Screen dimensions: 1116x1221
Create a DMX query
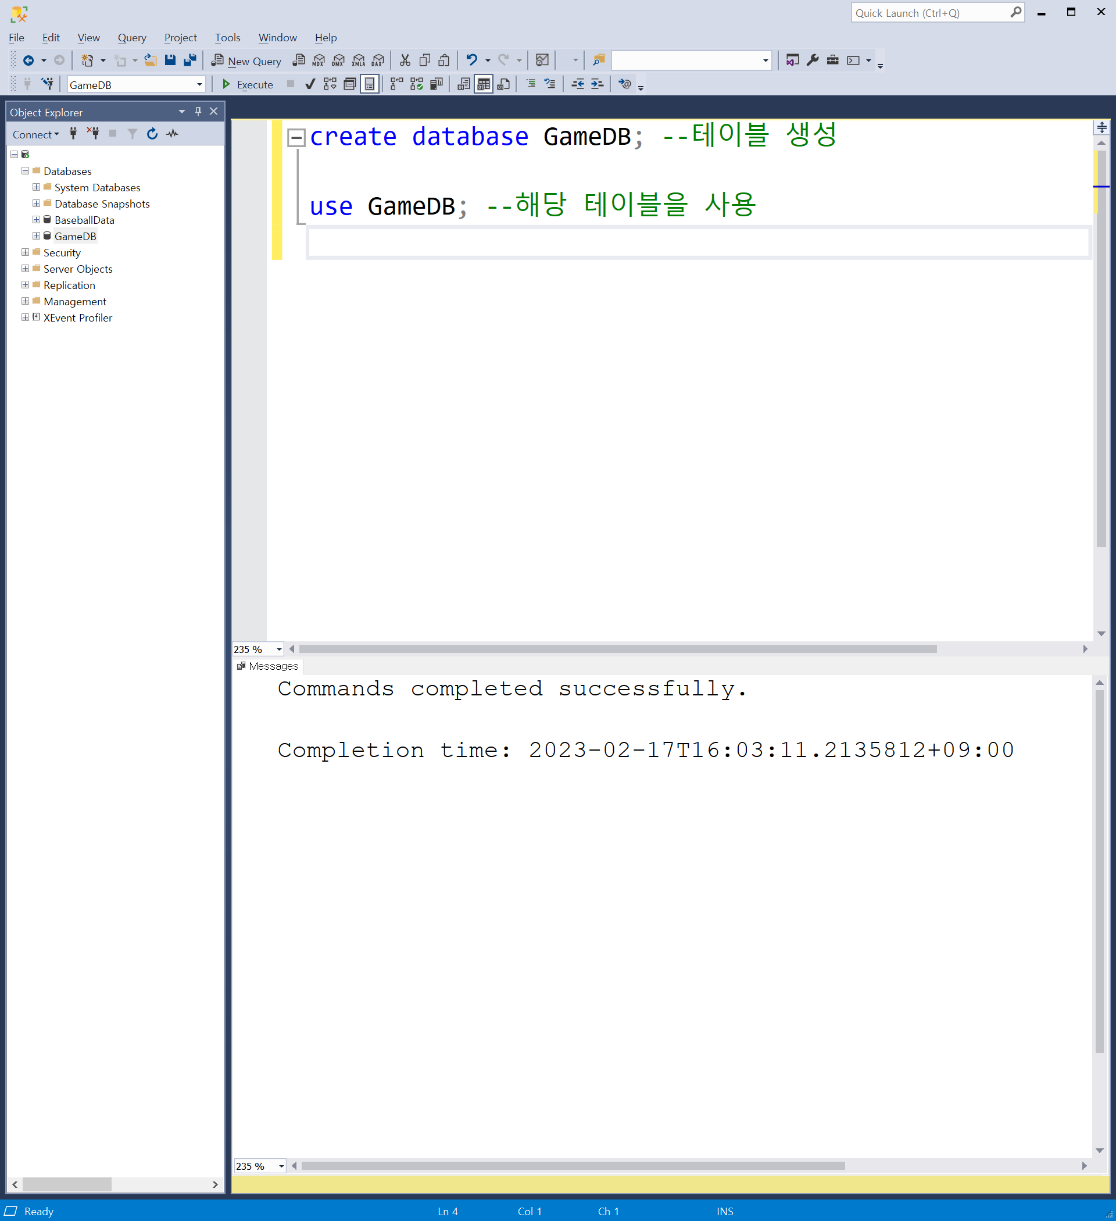[x=338, y=60]
